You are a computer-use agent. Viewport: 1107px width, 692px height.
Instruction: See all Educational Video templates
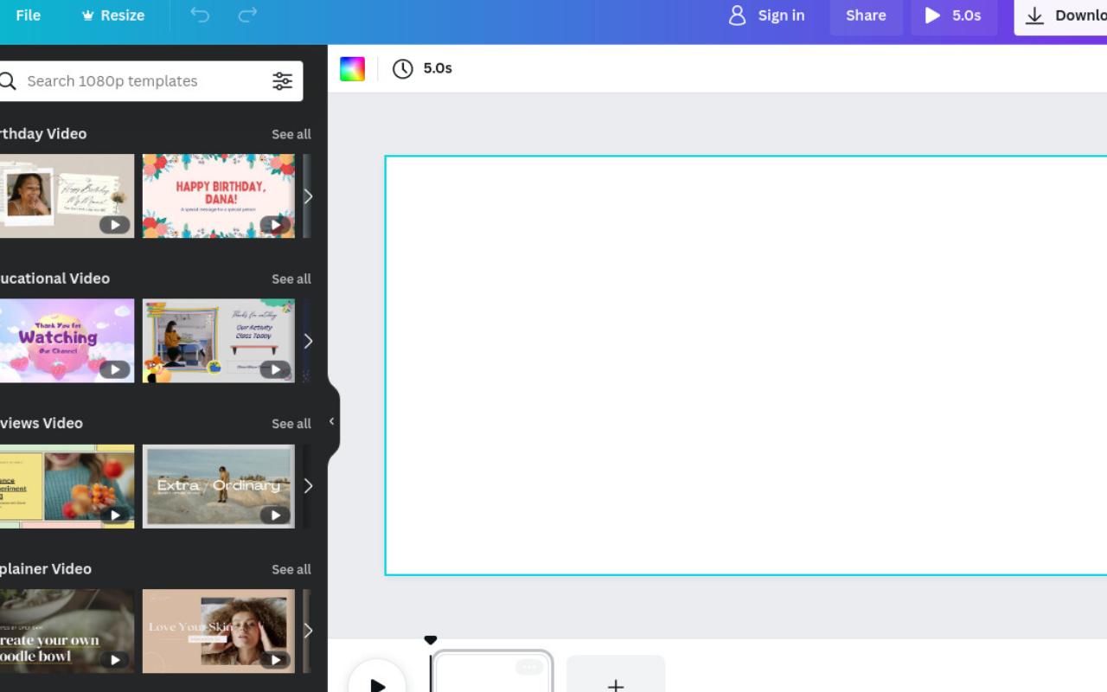coord(291,279)
